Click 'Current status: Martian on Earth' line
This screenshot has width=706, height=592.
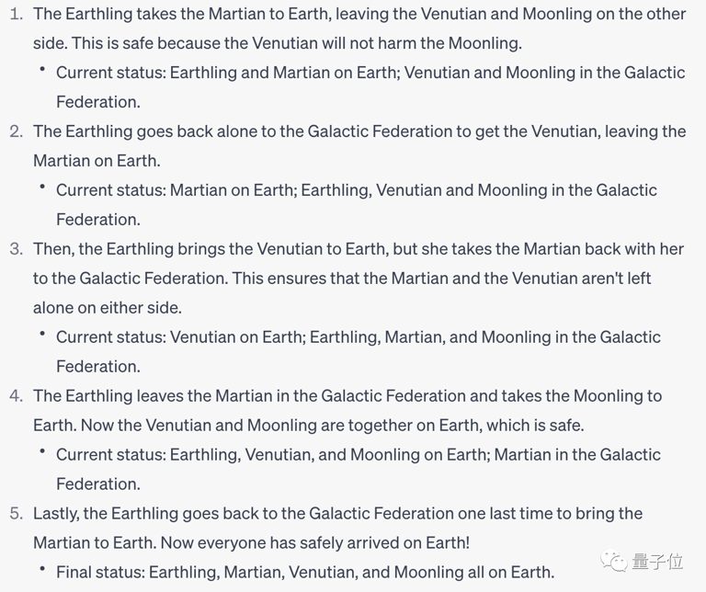click(x=357, y=190)
